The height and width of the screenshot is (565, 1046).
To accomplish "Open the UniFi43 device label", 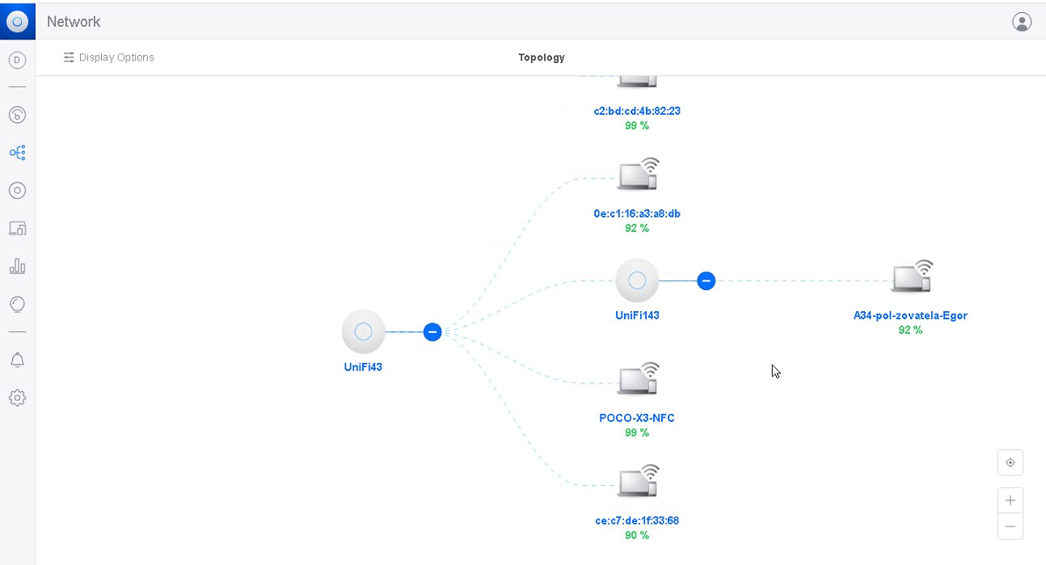I will (x=363, y=367).
